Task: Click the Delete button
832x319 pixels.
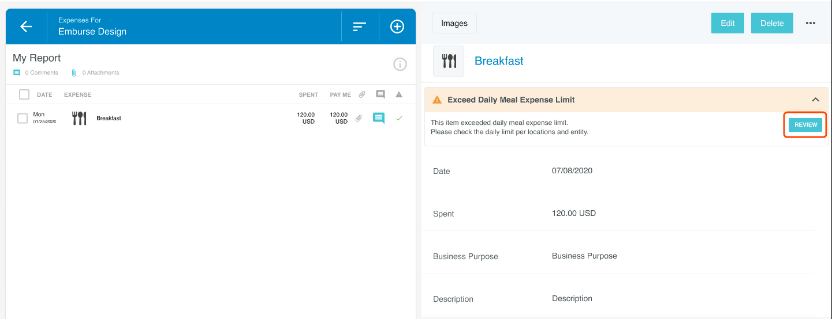Action: click(771, 23)
